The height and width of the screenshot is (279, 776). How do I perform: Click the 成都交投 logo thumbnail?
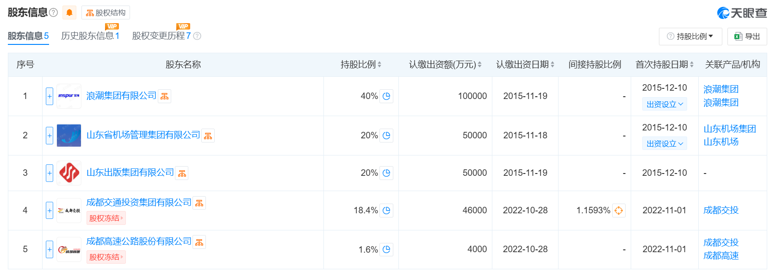[69, 211]
